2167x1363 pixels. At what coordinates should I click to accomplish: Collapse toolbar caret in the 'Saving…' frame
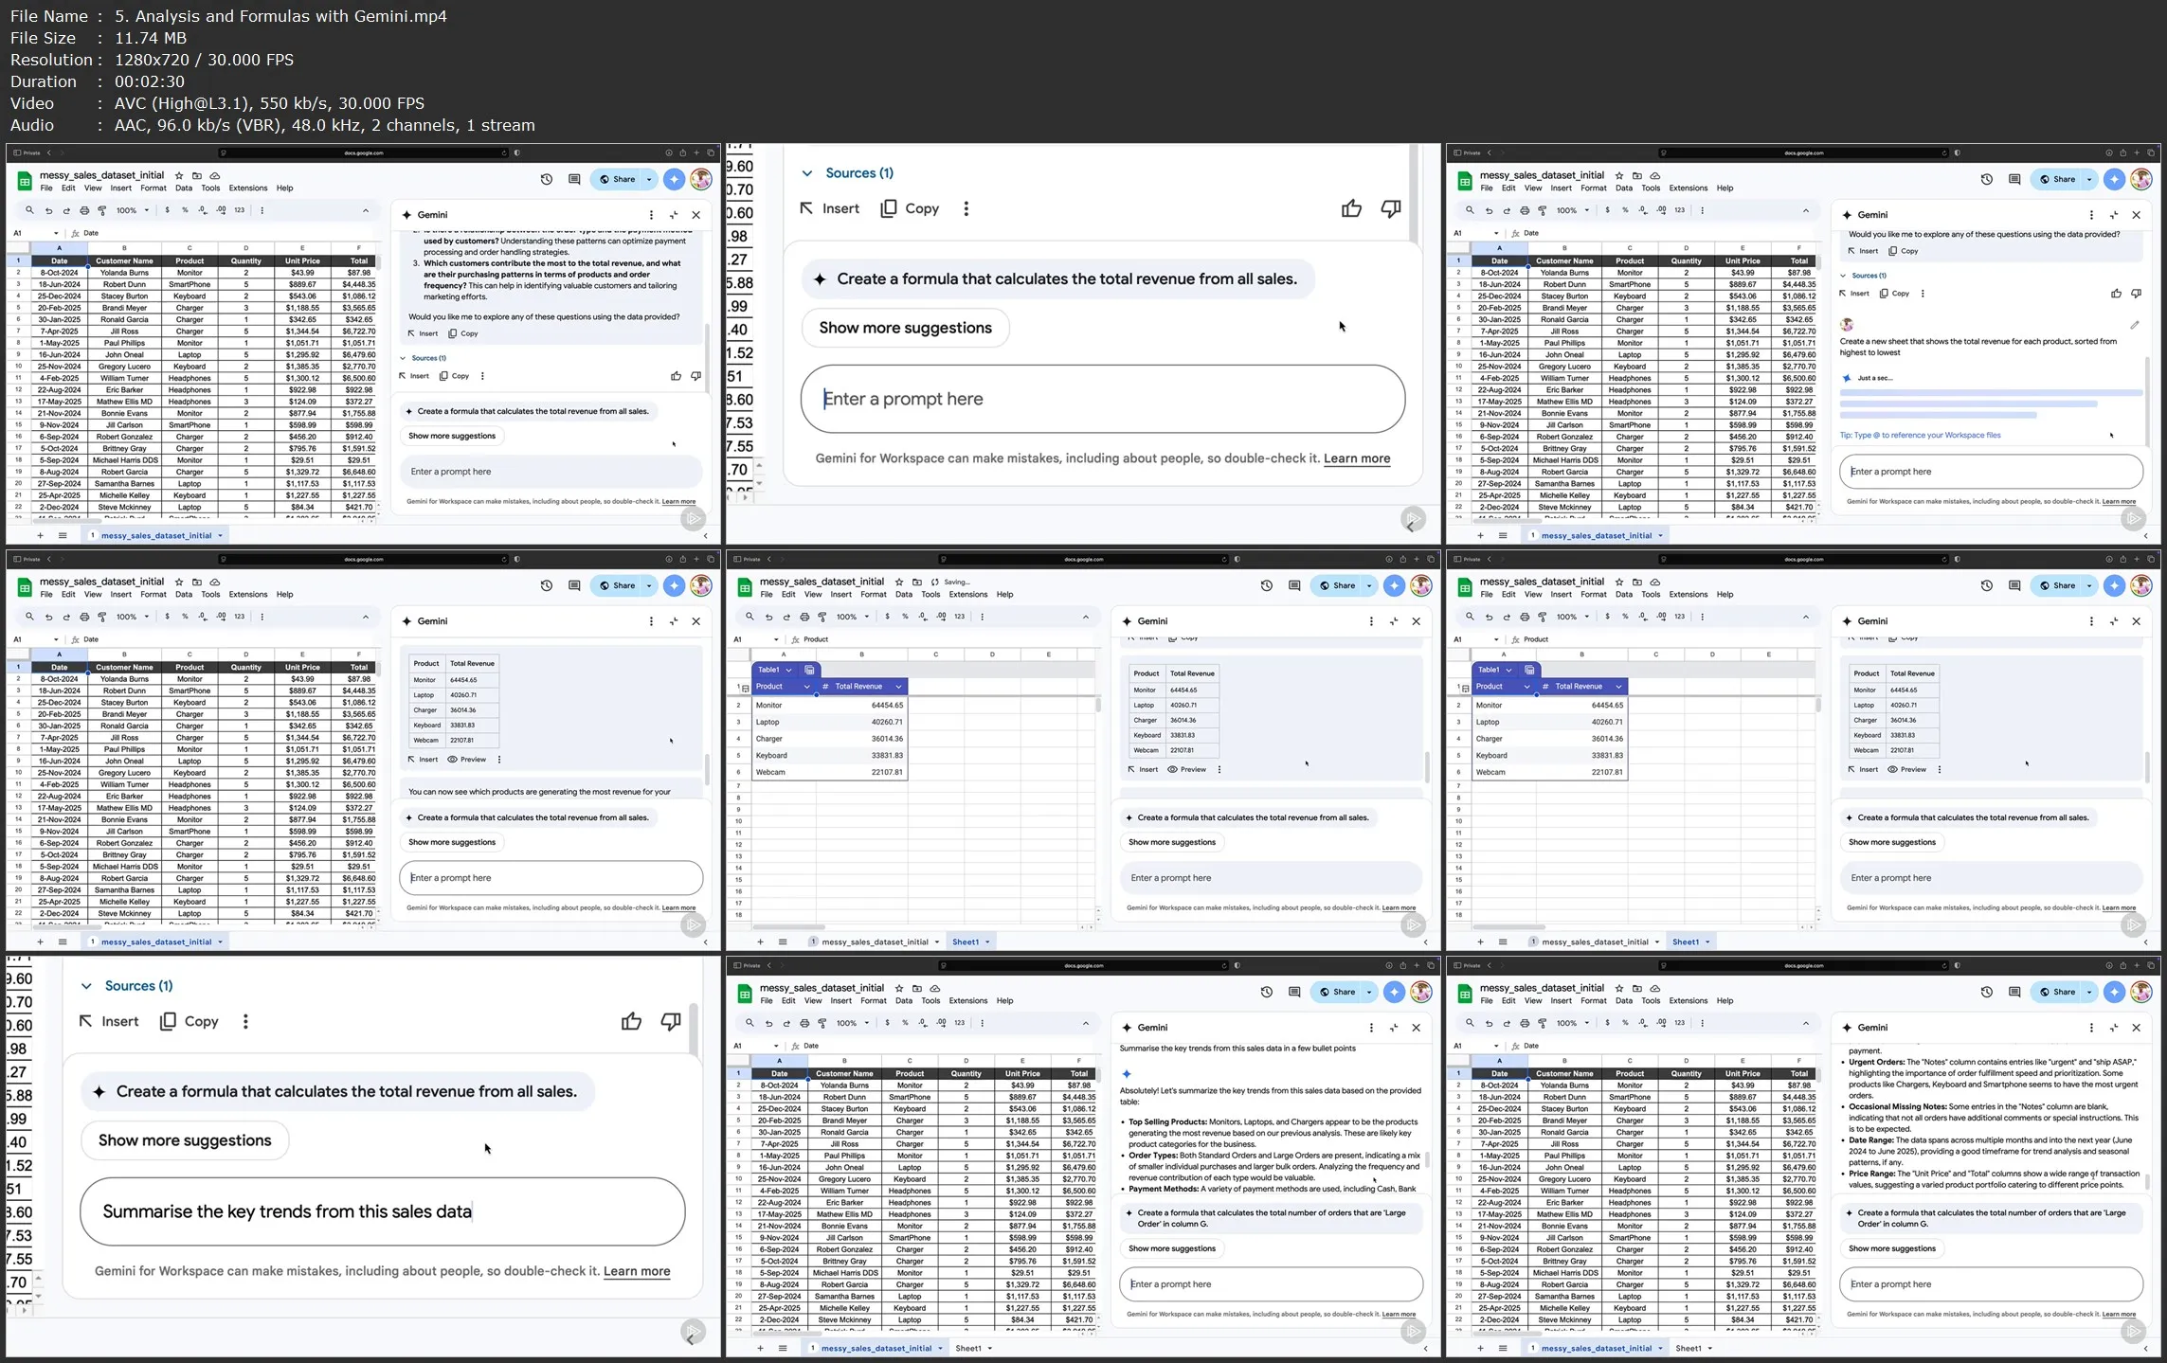pyautogui.click(x=1086, y=617)
